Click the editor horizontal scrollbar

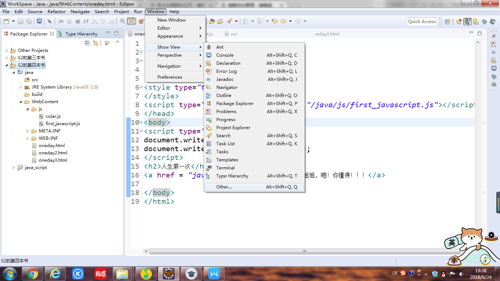tap(304, 251)
